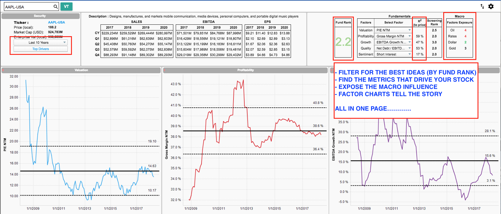Click the local price value 188.2
The image size is (501, 214).
(x=52, y=27)
